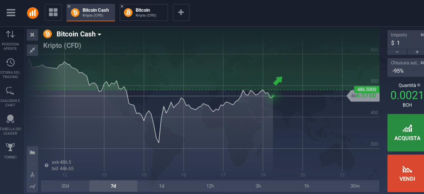This screenshot has height=194, width=424.
Task: Open indicators line graph icon
Action: pos(32,186)
